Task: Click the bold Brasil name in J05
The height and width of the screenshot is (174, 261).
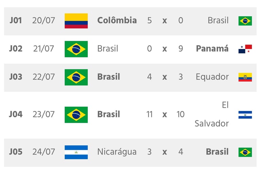Action: [217, 152]
